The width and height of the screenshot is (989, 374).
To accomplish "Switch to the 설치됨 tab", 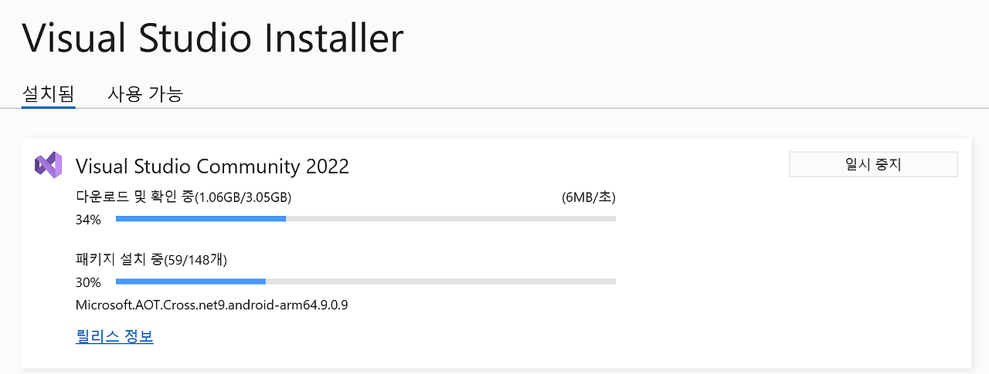I will tap(48, 95).
